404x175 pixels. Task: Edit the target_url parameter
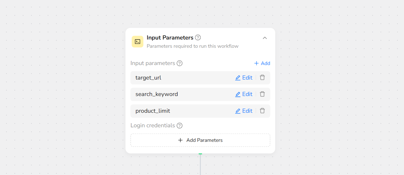(x=244, y=78)
